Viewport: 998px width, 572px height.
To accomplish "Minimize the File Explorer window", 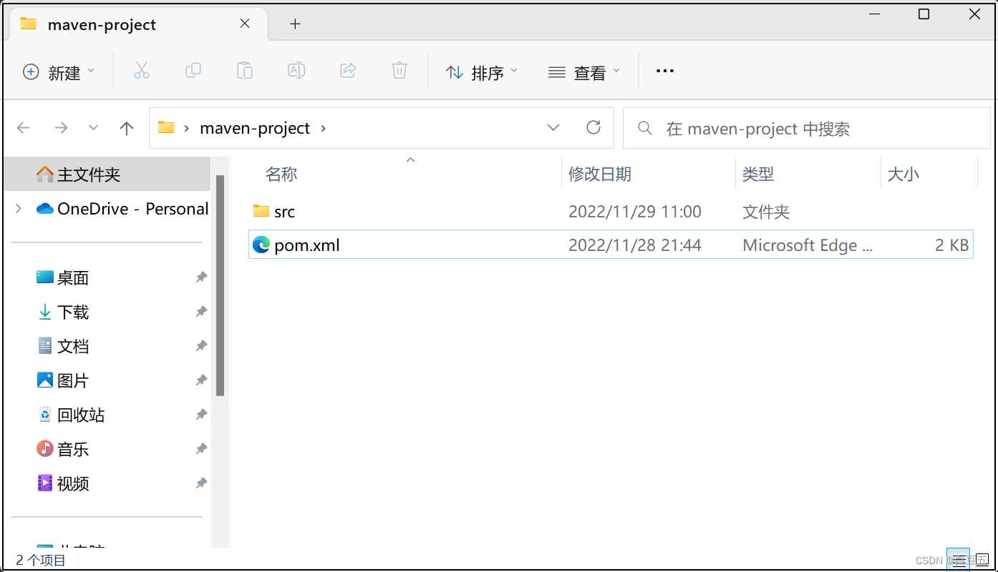I will (873, 14).
